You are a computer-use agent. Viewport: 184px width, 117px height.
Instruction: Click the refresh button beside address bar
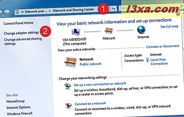pos(113,8)
